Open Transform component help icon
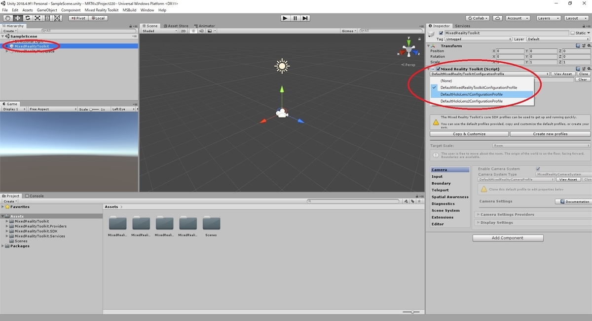This screenshot has width=592, height=321. tap(578, 46)
